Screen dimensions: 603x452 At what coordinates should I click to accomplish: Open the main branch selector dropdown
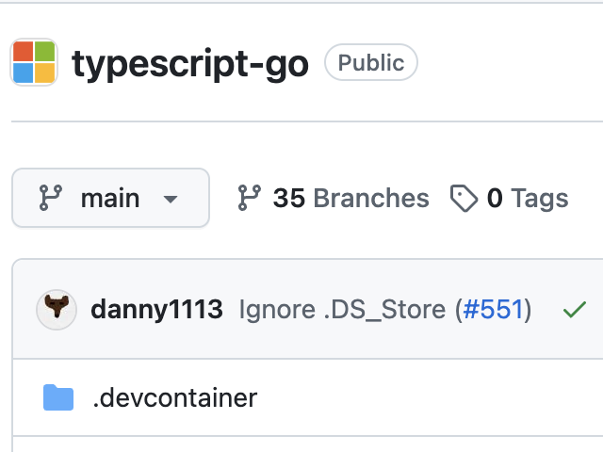[x=111, y=198]
